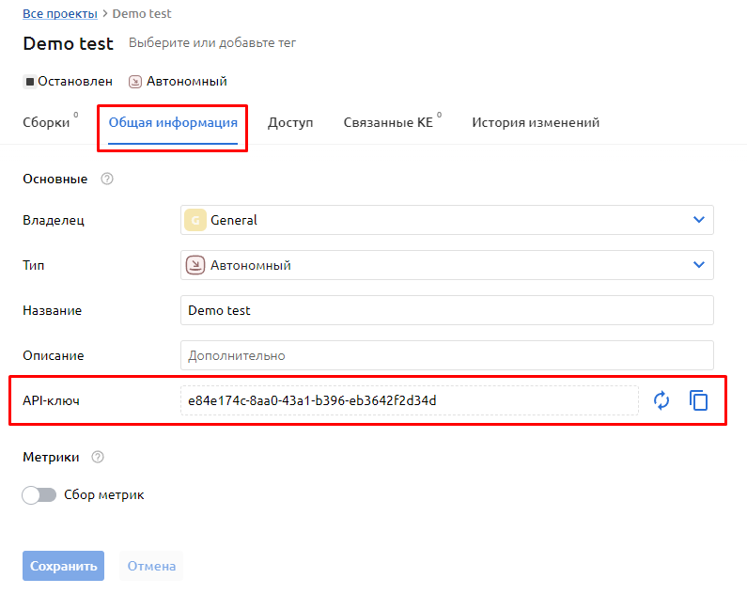Viewport: 747px width, 594px height.
Task: Click Автономный icon in the Тип field
Action: pyautogui.click(x=195, y=265)
